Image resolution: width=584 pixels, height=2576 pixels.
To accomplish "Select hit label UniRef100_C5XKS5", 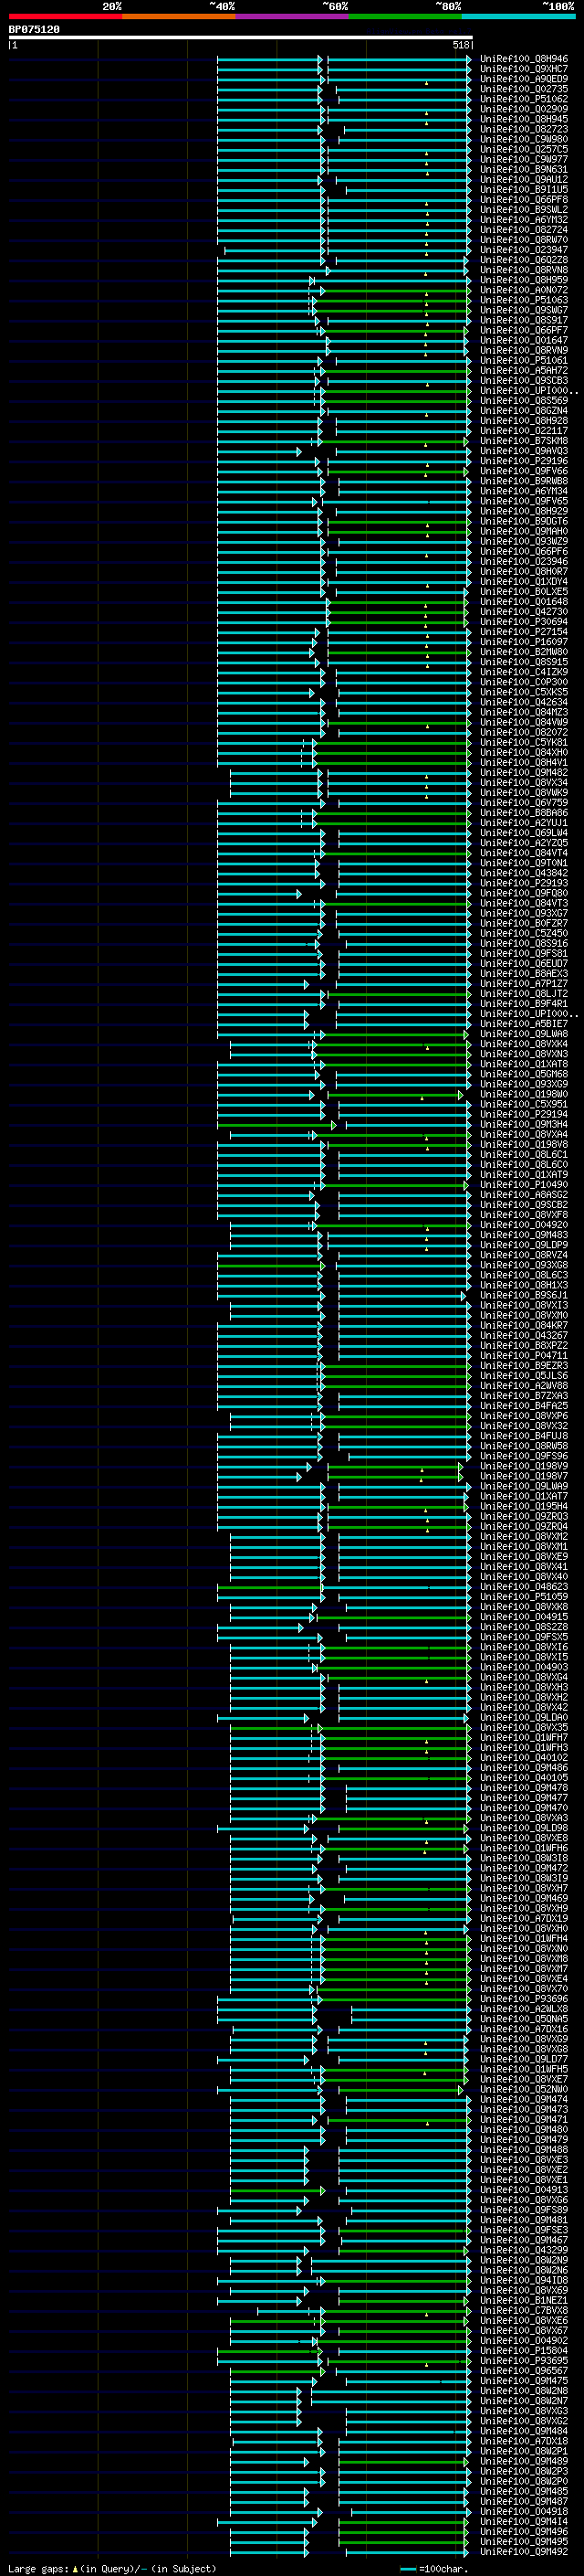I will (x=524, y=692).
